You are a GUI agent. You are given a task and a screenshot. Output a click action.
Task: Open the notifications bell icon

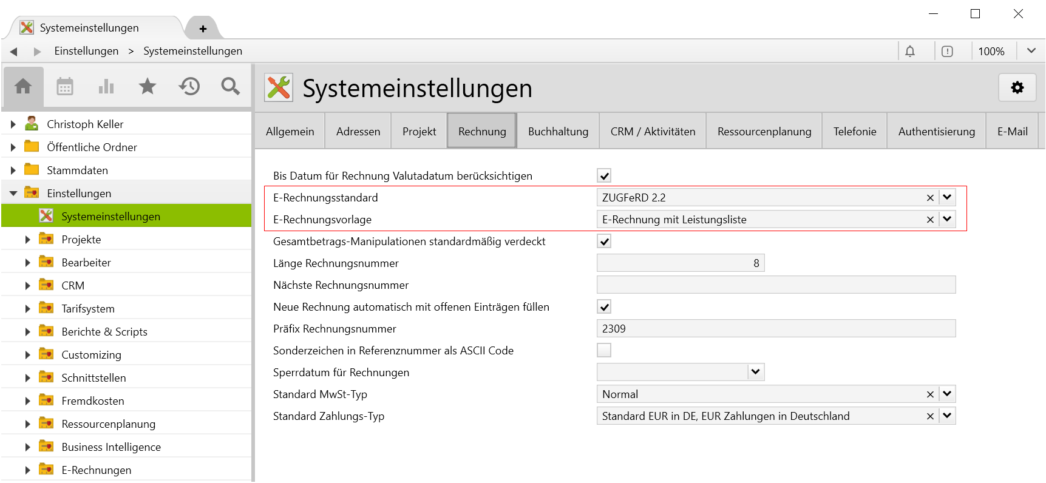[x=910, y=52]
